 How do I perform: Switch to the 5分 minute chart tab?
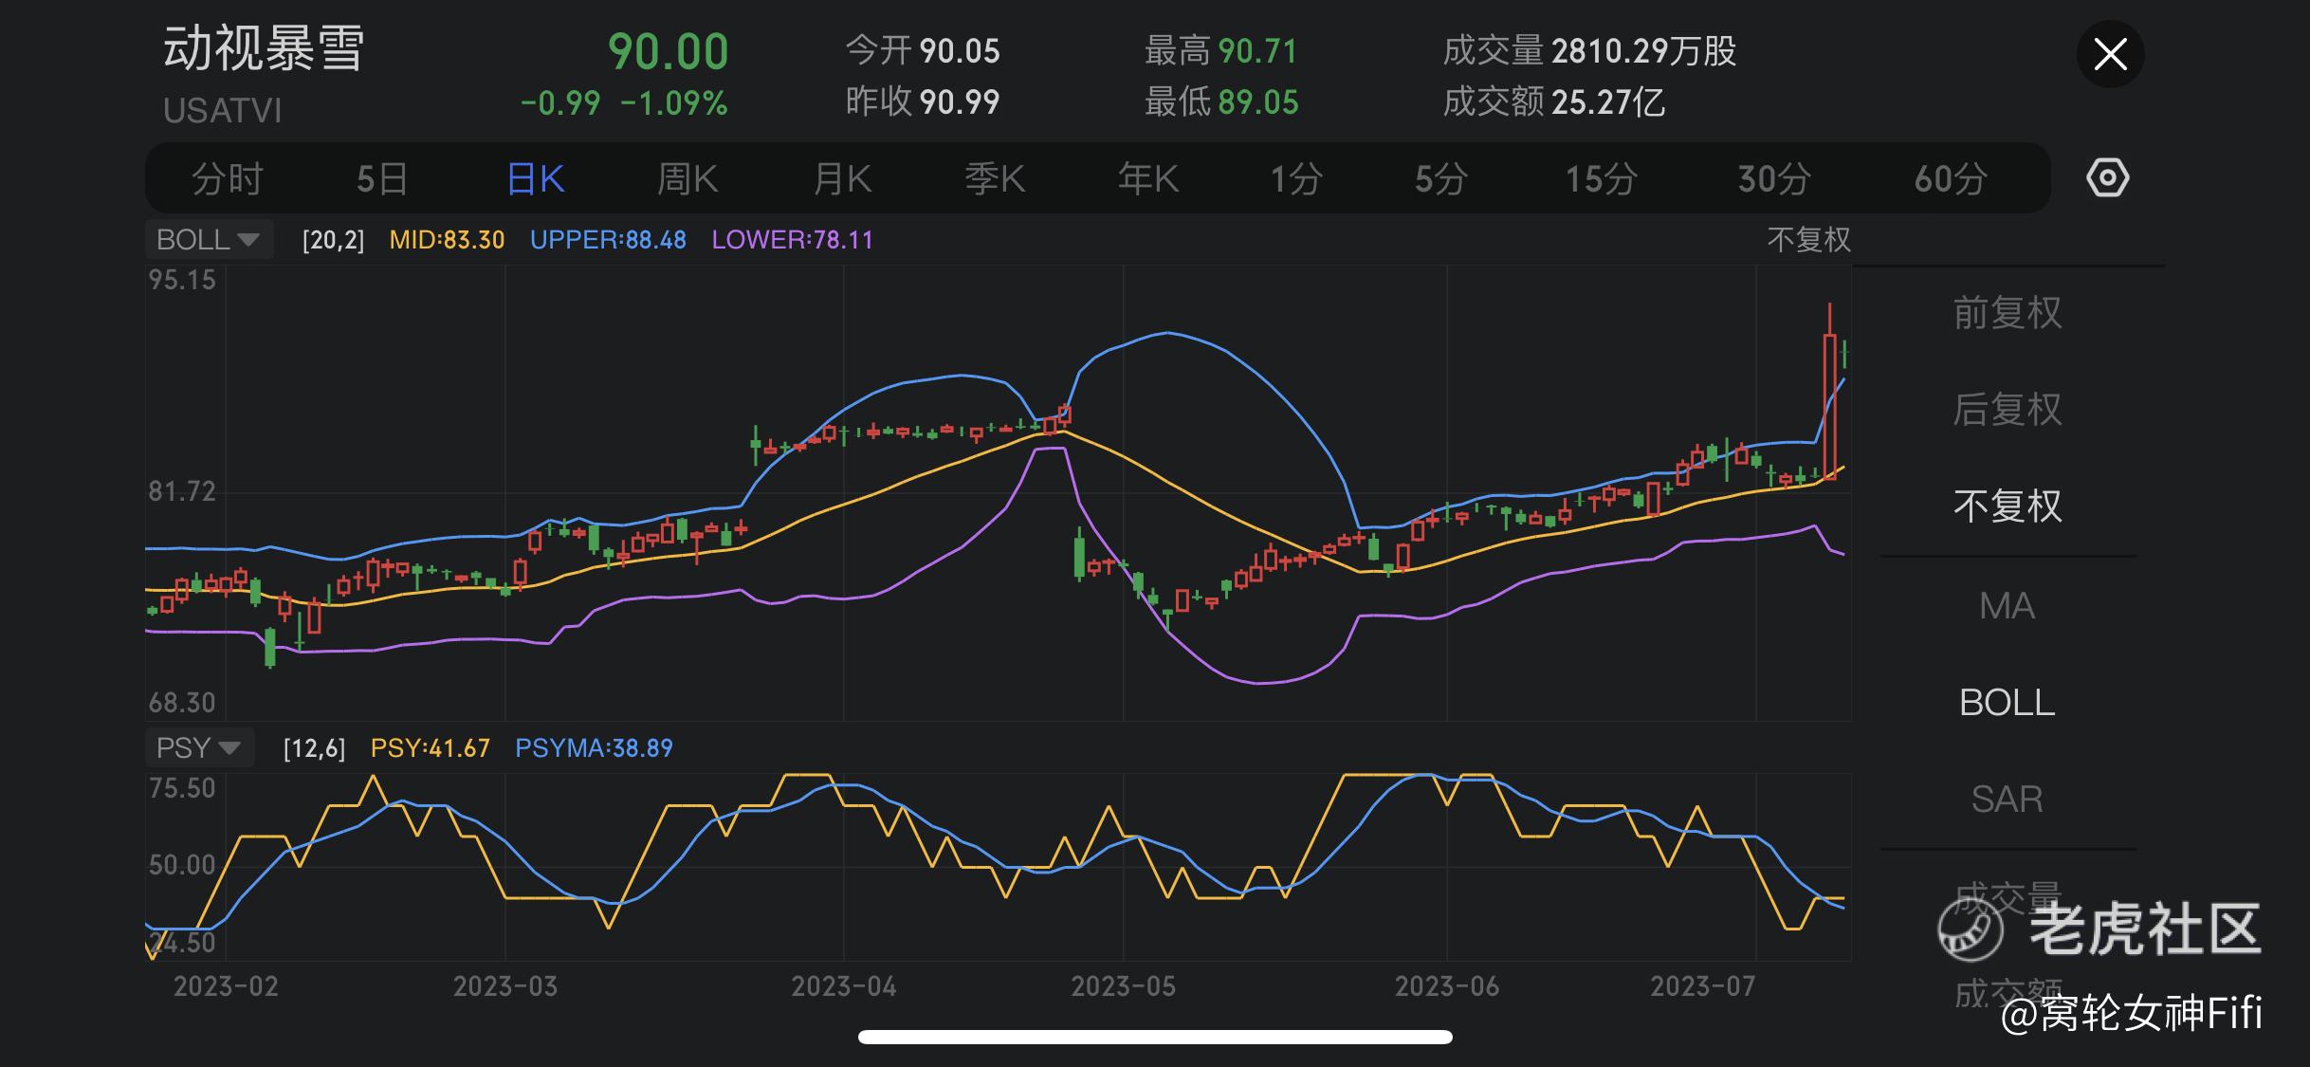click(x=1440, y=178)
